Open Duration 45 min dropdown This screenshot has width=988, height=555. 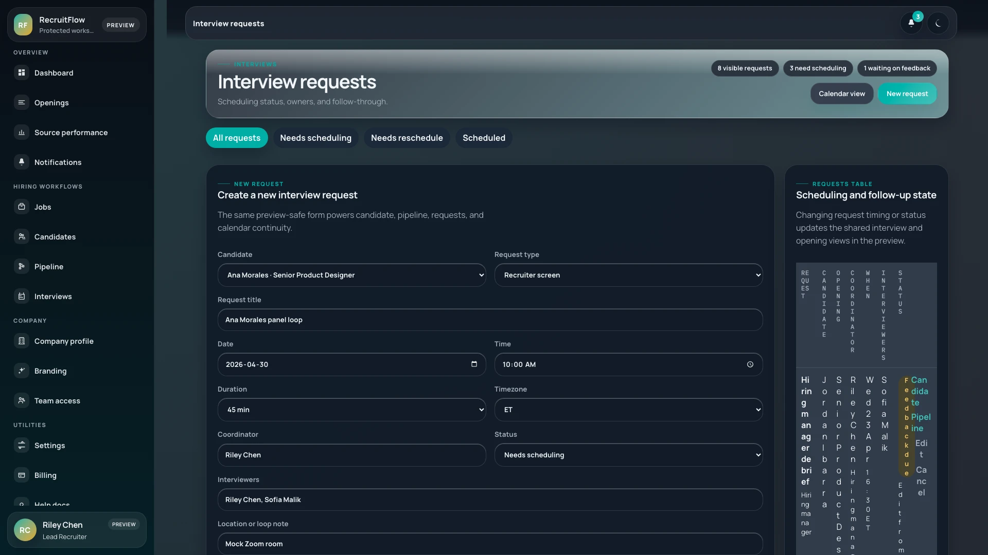pyautogui.click(x=351, y=410)
